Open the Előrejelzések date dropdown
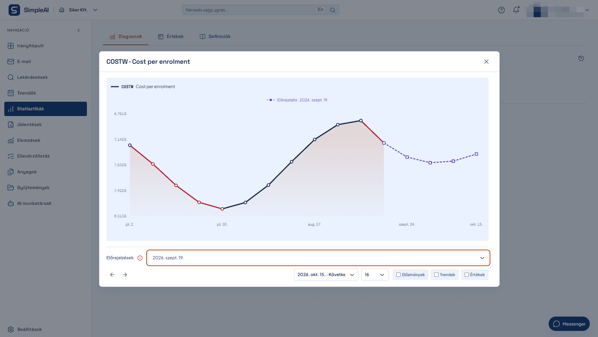Screen dimensions: 598x337 pyautogui.click(x=318, y=258)
